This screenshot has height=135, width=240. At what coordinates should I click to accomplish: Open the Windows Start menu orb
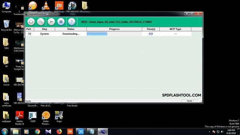4,132
